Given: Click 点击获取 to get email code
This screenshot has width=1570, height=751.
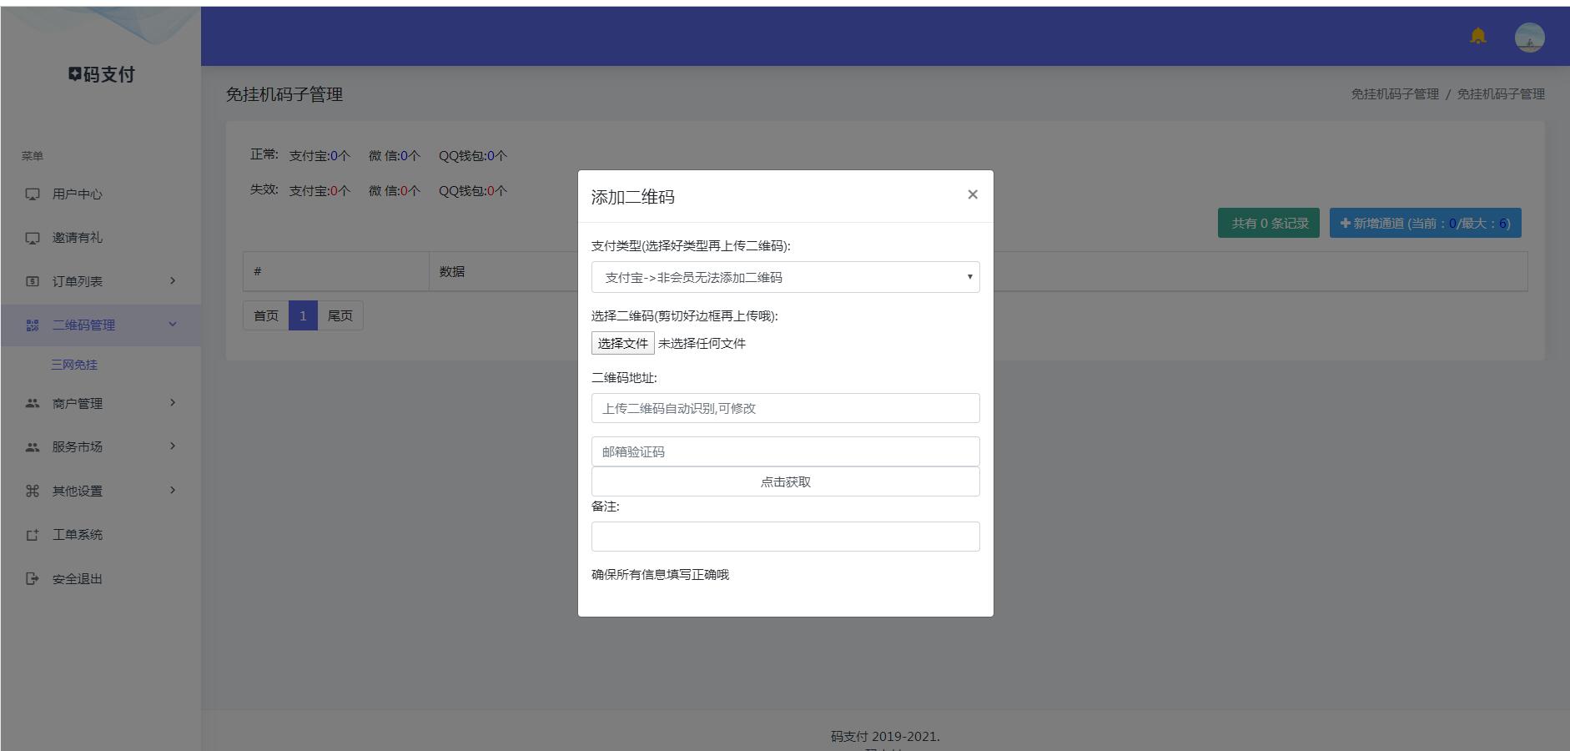Looking at the screenshot, I should pos(785,481).
